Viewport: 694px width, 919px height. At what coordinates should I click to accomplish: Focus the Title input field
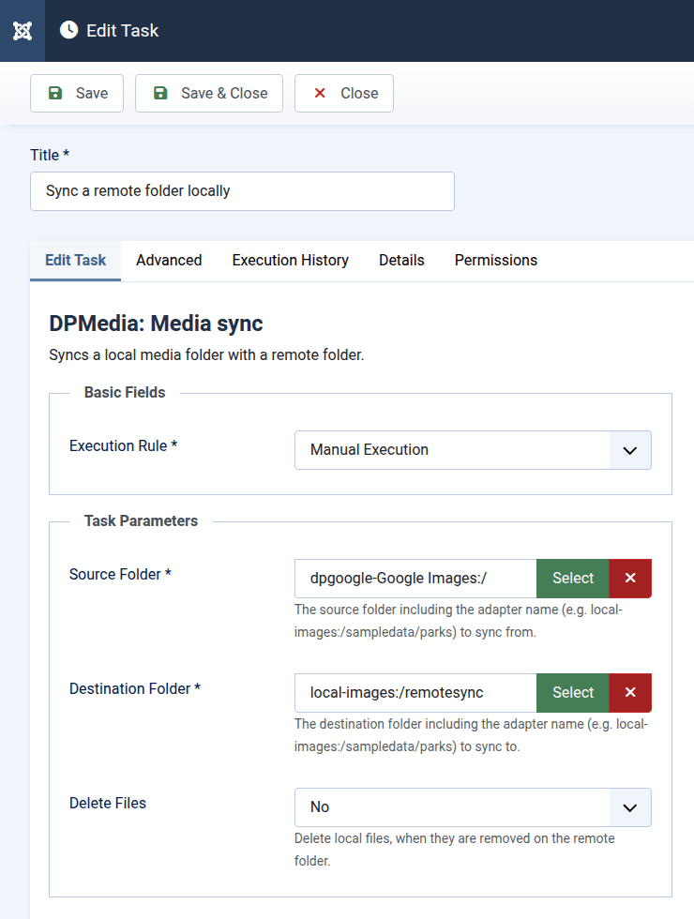pyautogui.click(x=242, y=190)
